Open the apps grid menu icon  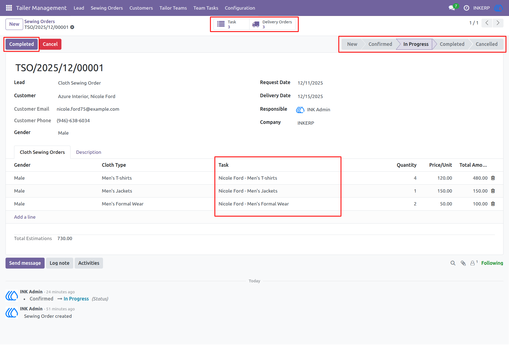pyautogui.click(x=9, y=8)
